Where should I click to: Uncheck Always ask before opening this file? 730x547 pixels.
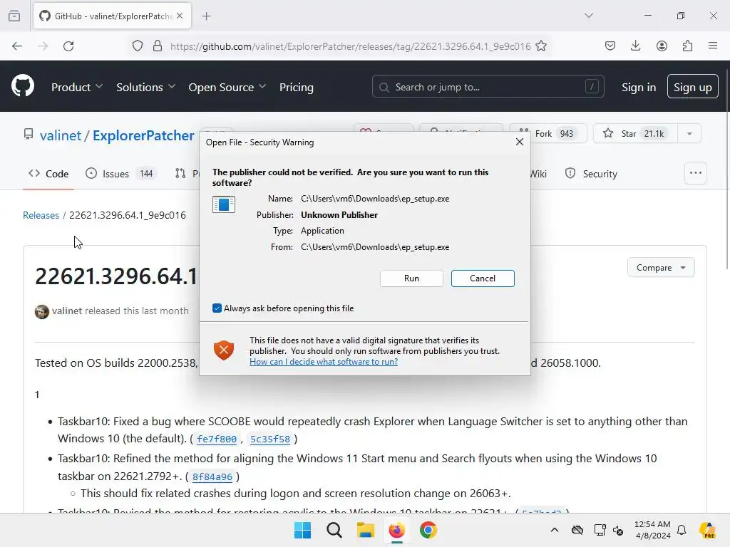coord(217,308)
